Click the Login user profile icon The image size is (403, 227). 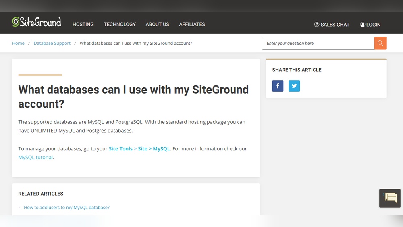coord(363,25)
